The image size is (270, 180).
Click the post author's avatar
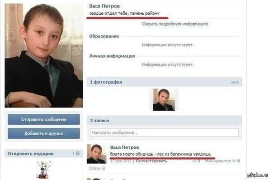click(x=96, y=154)
